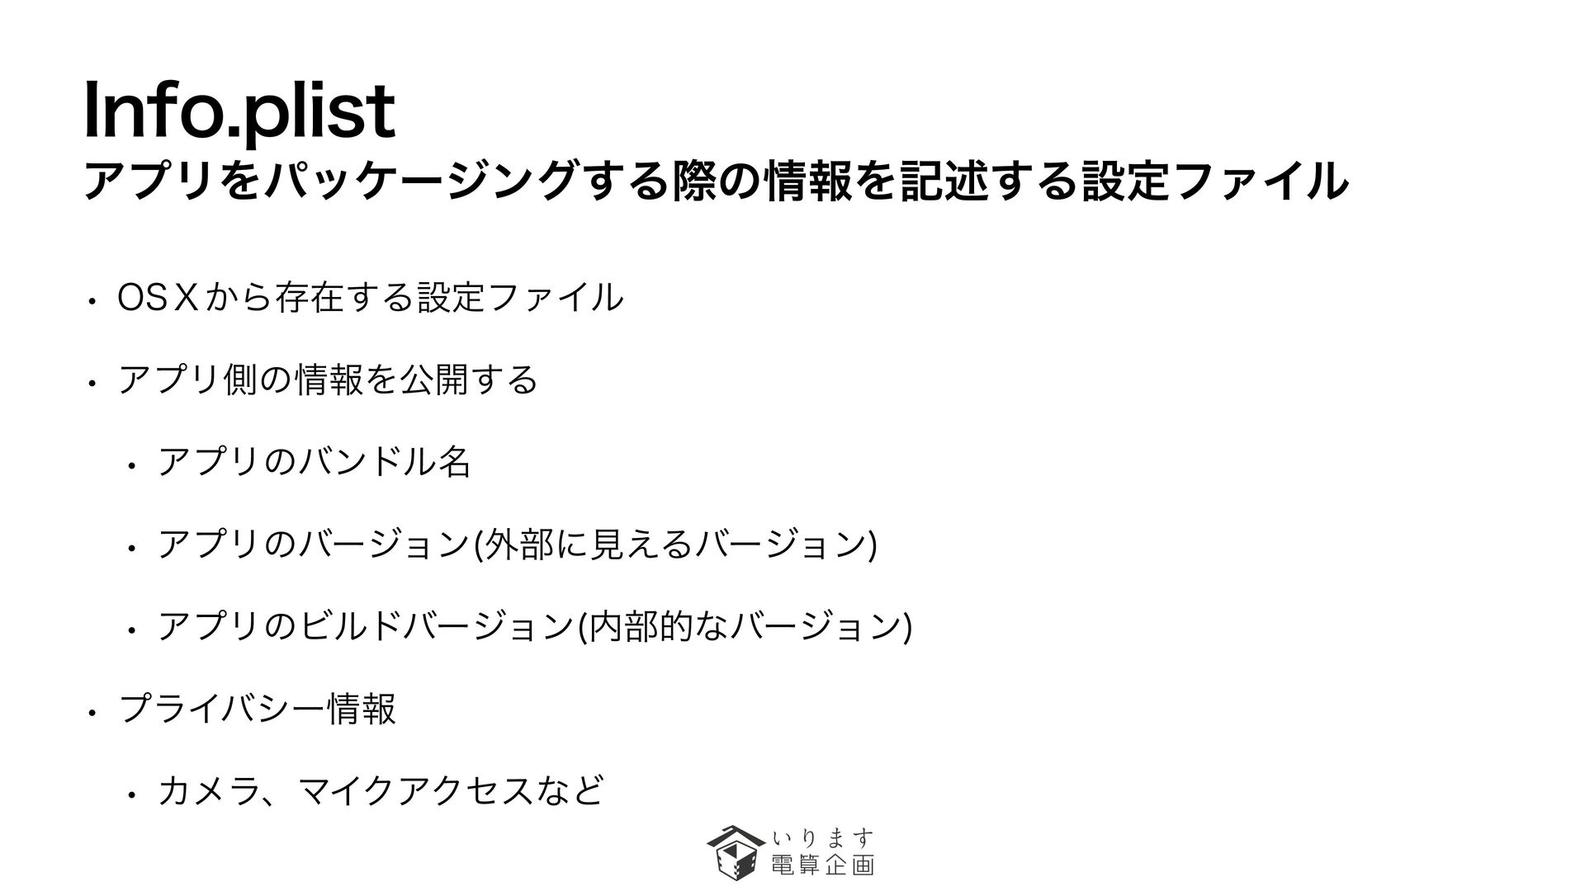This screenshot has width=1585, height=891.
Task: Click the word 電算企画 in the footer
Action: pyautogui.click(x=822, y=865)
